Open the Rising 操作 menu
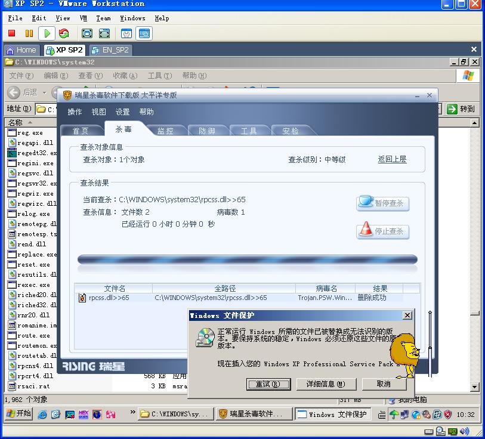Viewport: 485px width, 439px height. point(75,112)
